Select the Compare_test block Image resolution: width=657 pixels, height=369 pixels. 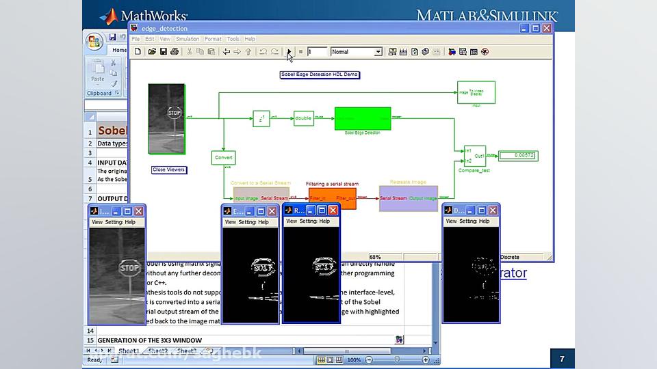[x=475, y=156]
